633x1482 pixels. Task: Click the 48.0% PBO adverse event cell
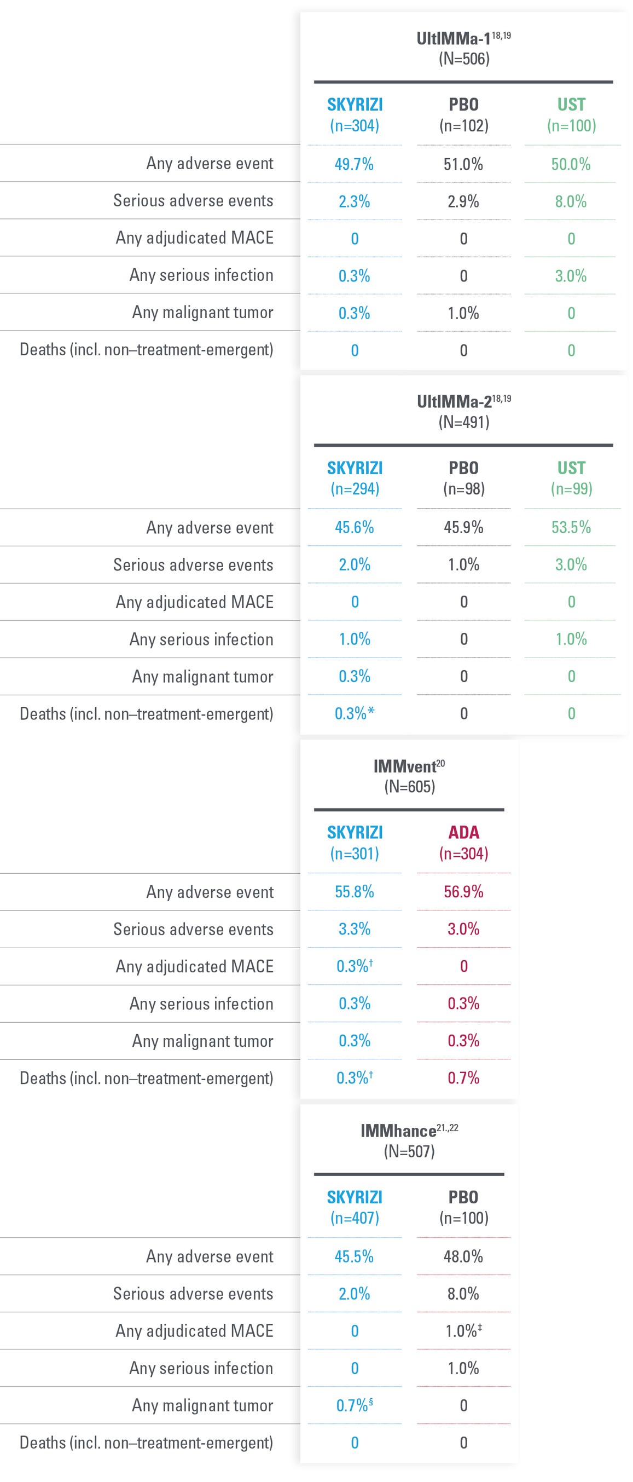click(463, 1256)
